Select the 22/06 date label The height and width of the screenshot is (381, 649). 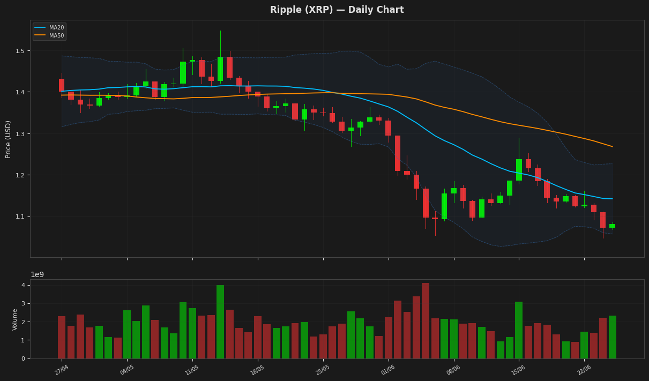pos(584,369)
